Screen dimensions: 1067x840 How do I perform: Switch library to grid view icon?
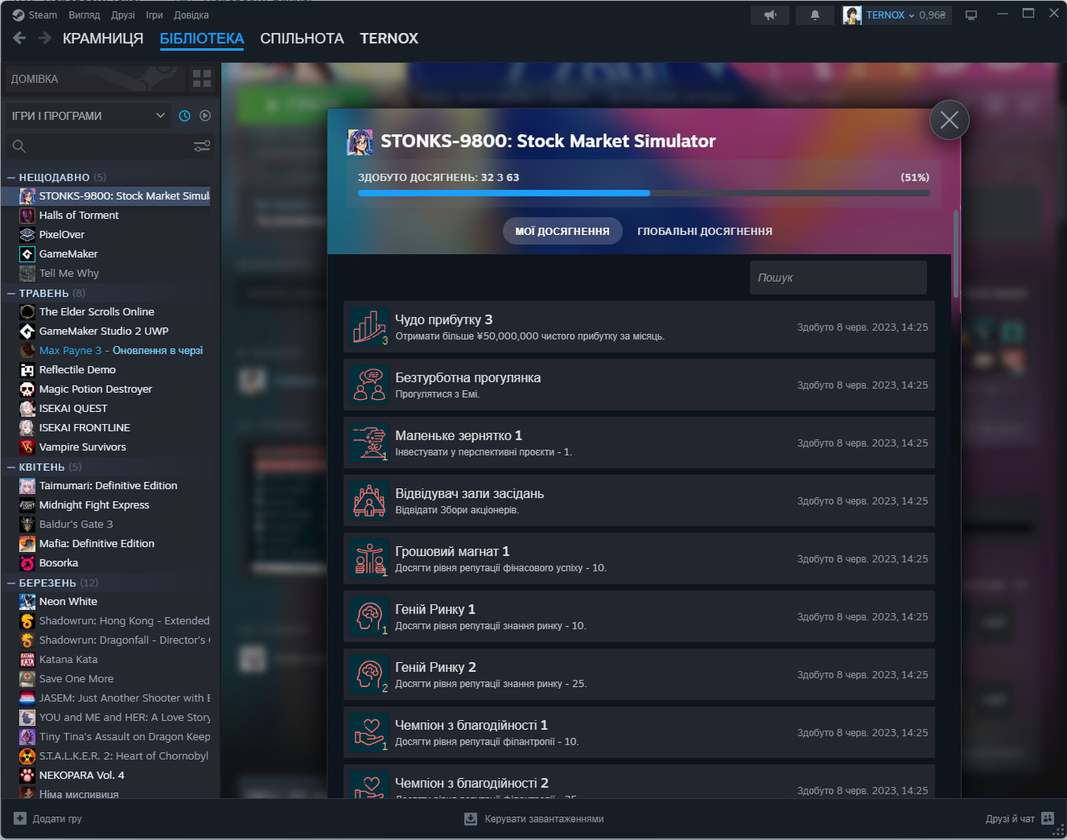pos(202,79)
